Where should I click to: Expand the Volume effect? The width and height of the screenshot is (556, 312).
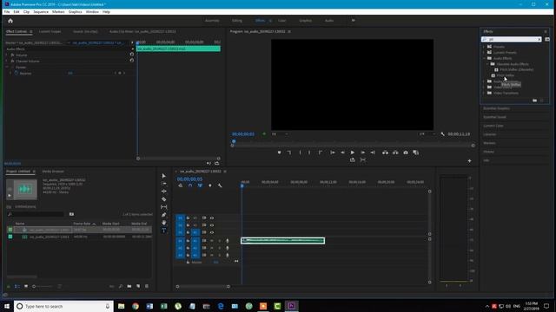(7, 55)
